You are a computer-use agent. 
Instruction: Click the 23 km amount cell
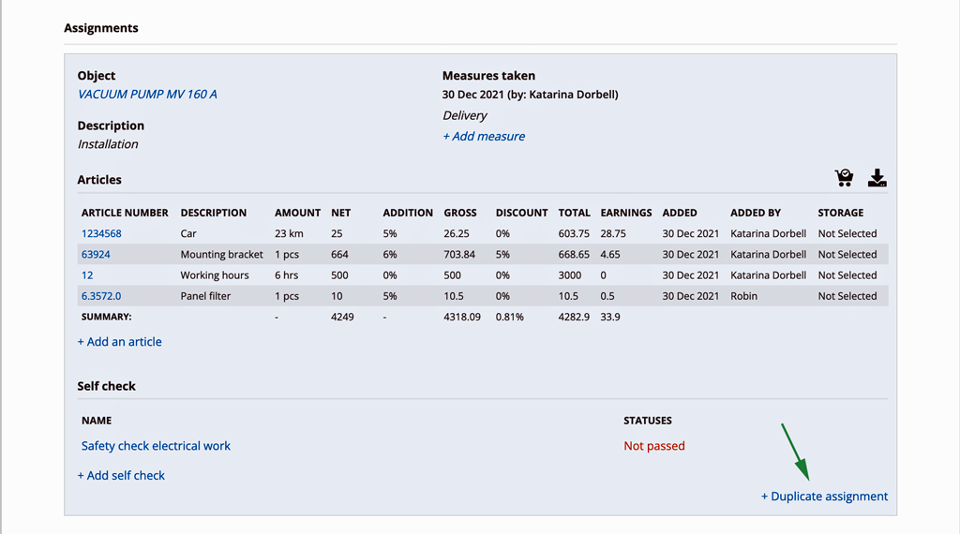pos(289,233)
